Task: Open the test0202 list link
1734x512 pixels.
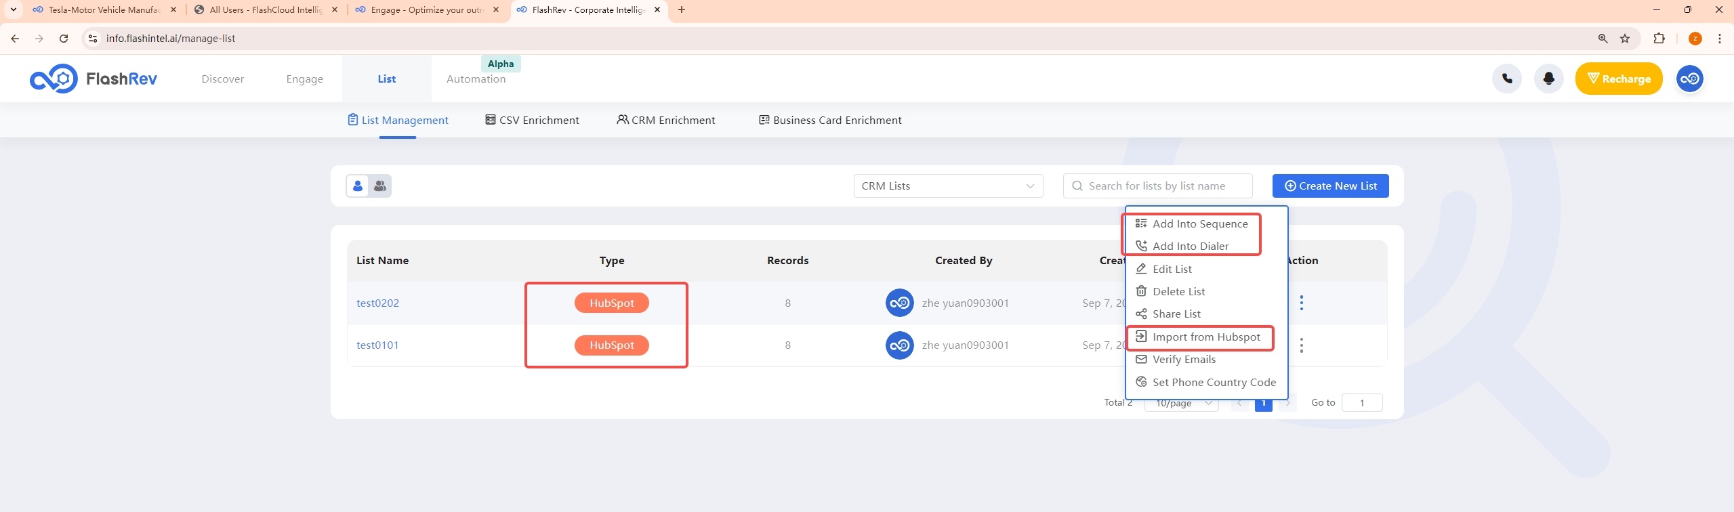Action: tap(377, 303)
